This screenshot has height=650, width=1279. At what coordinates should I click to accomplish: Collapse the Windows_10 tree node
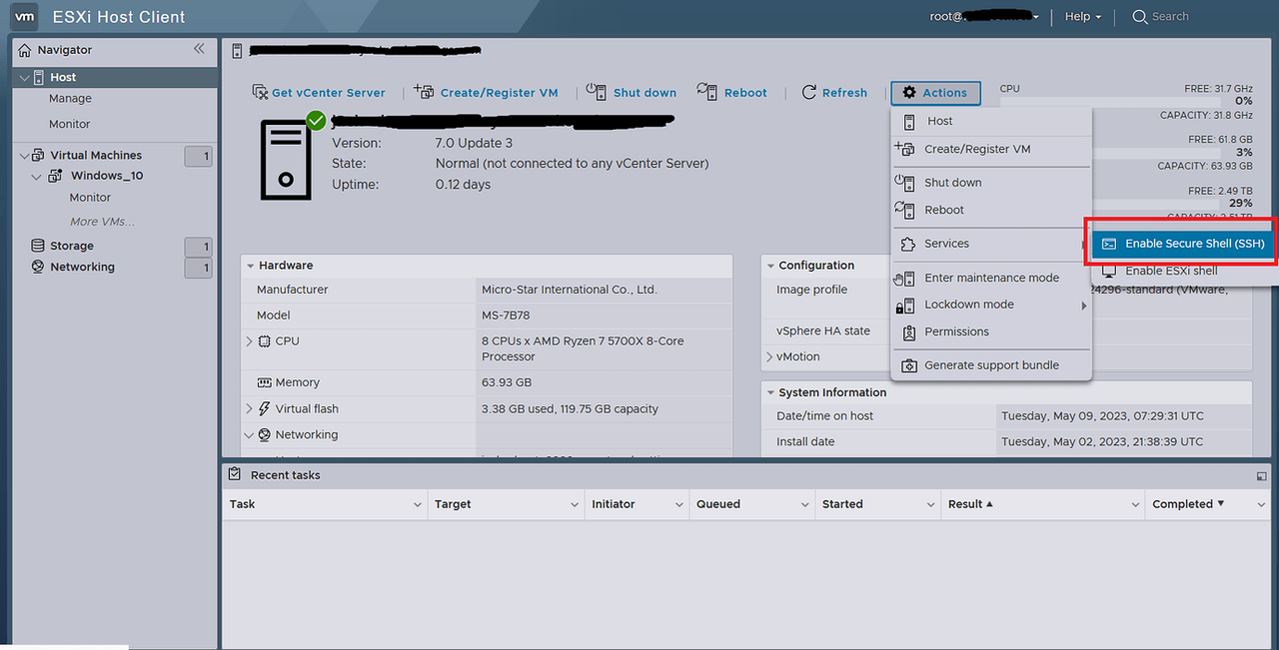(x=37, y=177)
